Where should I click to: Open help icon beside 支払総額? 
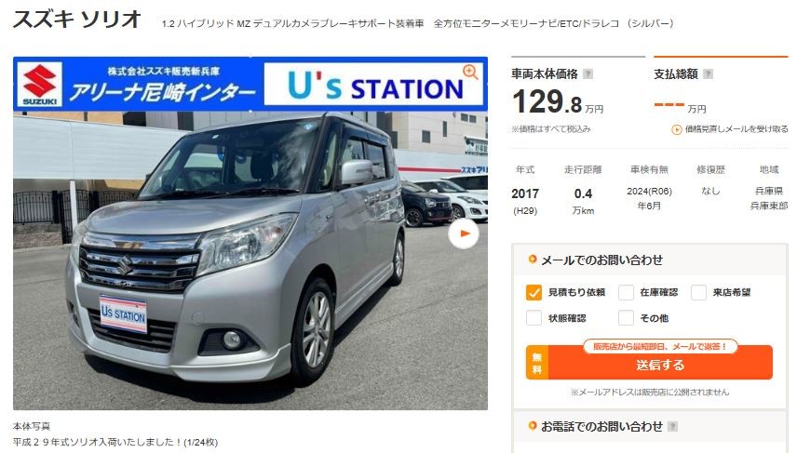click(x=708, y=74)
